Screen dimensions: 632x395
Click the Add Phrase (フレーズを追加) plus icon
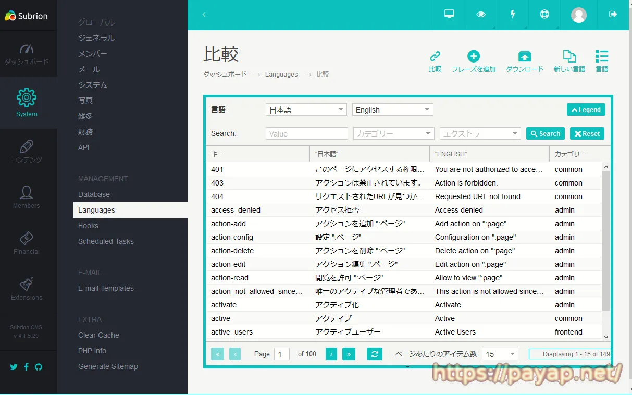(x=473, y=57)
